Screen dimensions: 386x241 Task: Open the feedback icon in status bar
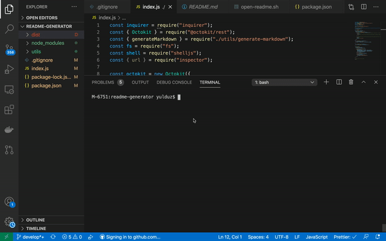[366, 237]
